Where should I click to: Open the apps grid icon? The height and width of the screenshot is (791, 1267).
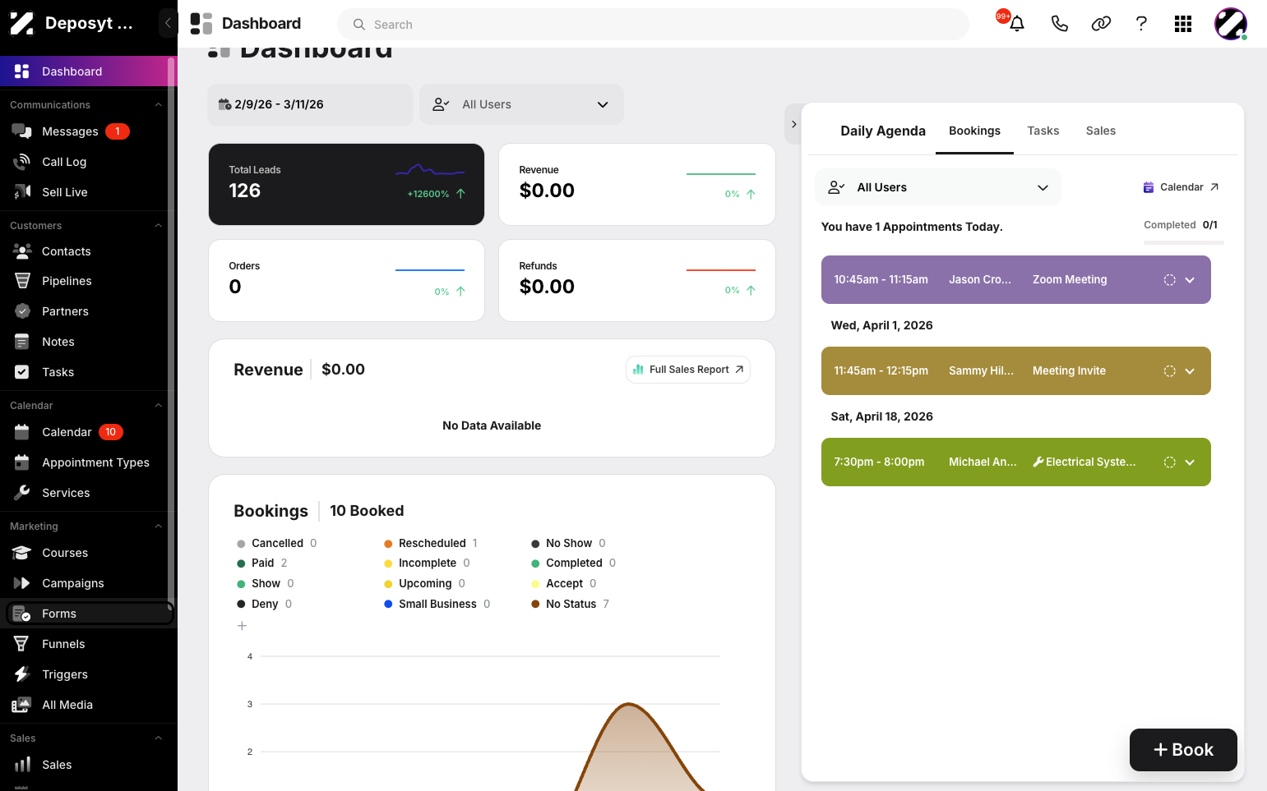coord(1183,24)
